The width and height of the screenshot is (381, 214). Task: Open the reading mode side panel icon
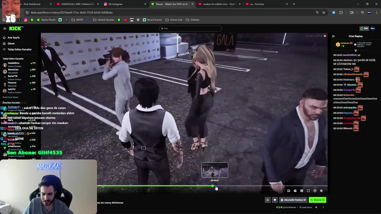coord(352,12)
